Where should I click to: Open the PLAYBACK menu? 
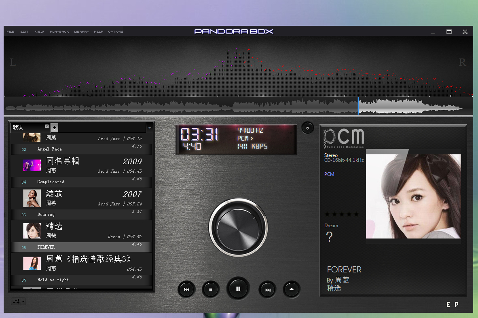(x=59, y=31)
